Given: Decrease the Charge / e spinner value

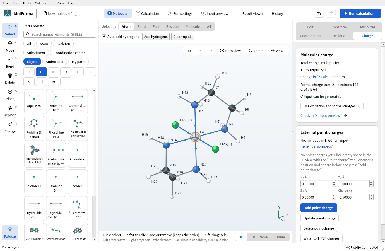Looking at the screenshot, I should tap(371, 199).
